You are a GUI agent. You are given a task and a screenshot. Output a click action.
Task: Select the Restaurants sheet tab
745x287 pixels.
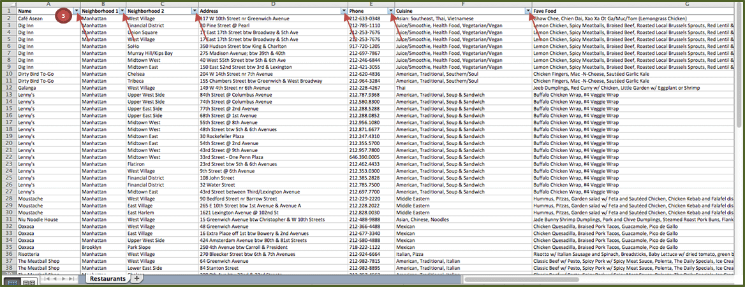(107, 279)
